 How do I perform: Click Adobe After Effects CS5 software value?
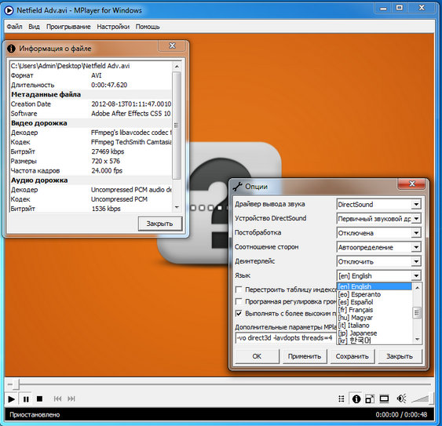pyautogui.click(x=131, y=114)
